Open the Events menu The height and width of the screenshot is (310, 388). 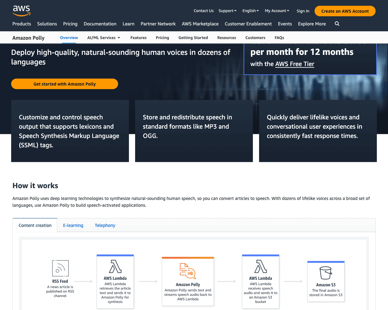[285, 24]
